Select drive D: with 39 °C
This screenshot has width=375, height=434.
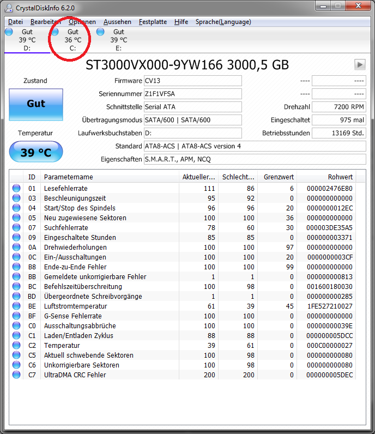tap(27, 40)
